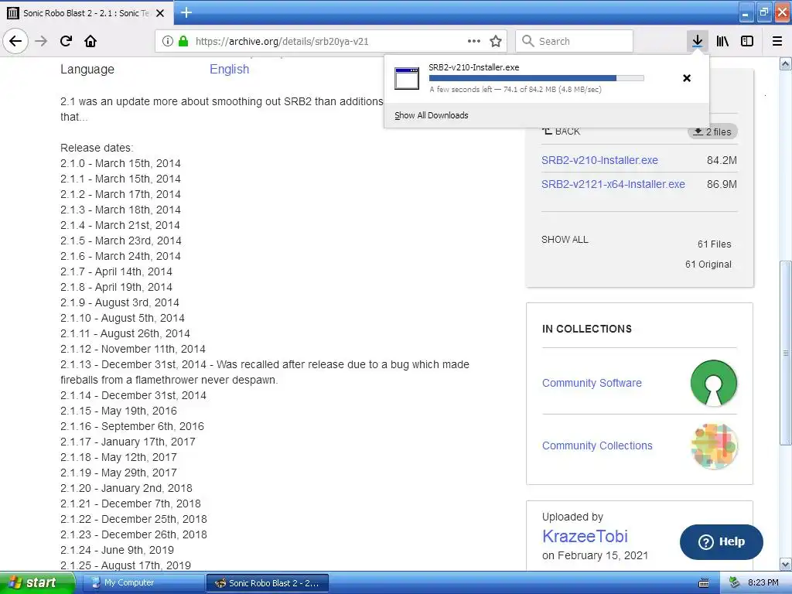The height and width of the screenshot is (594, 792).
Task: Select the Sonic Robo Blast 2 browser tab
Action: point(87,13)
